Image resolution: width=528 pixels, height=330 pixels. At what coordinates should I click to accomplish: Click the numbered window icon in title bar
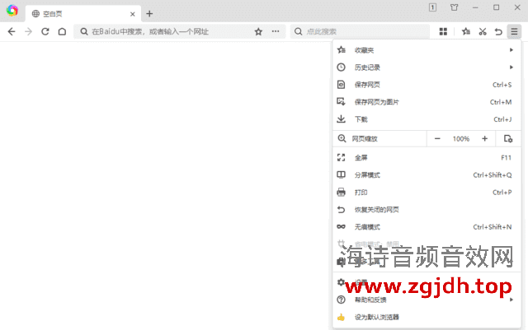tap(432, 7)
